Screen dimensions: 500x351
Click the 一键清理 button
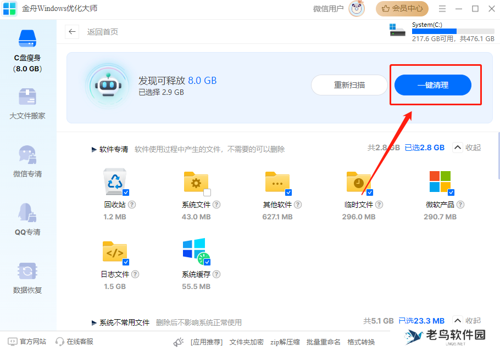pos(434,85)
